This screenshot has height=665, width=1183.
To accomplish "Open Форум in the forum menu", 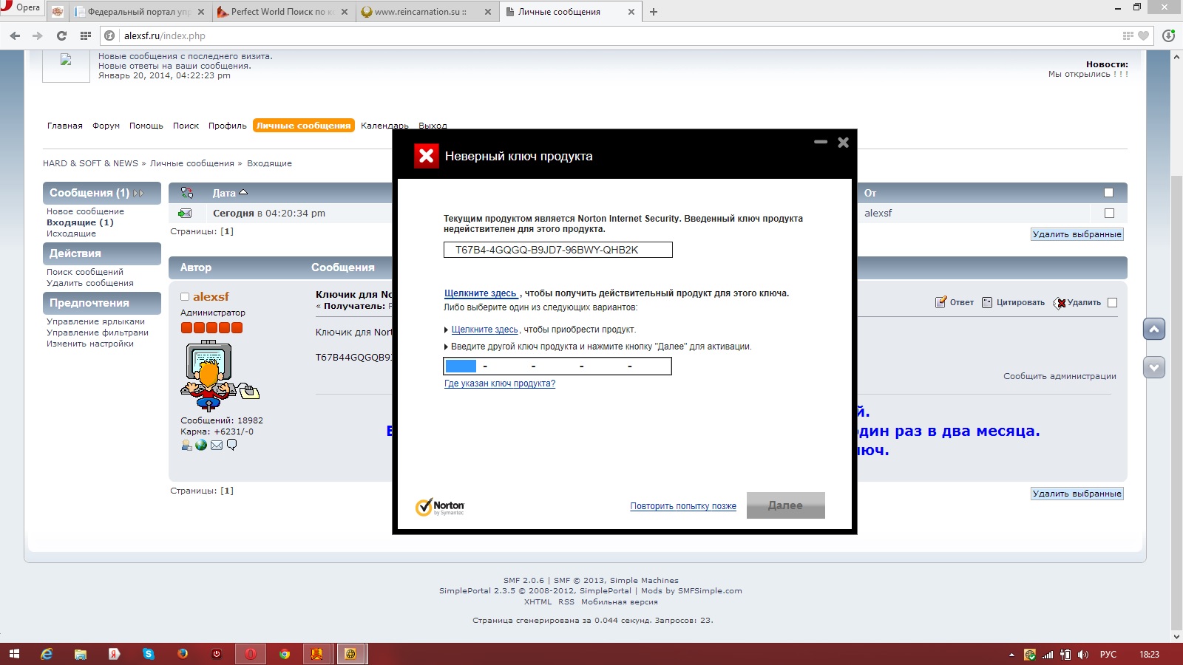I will tap(106, 126).
